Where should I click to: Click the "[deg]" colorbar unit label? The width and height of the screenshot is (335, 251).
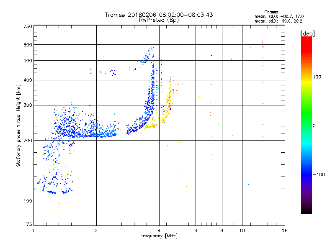click(x=307, y=33)
